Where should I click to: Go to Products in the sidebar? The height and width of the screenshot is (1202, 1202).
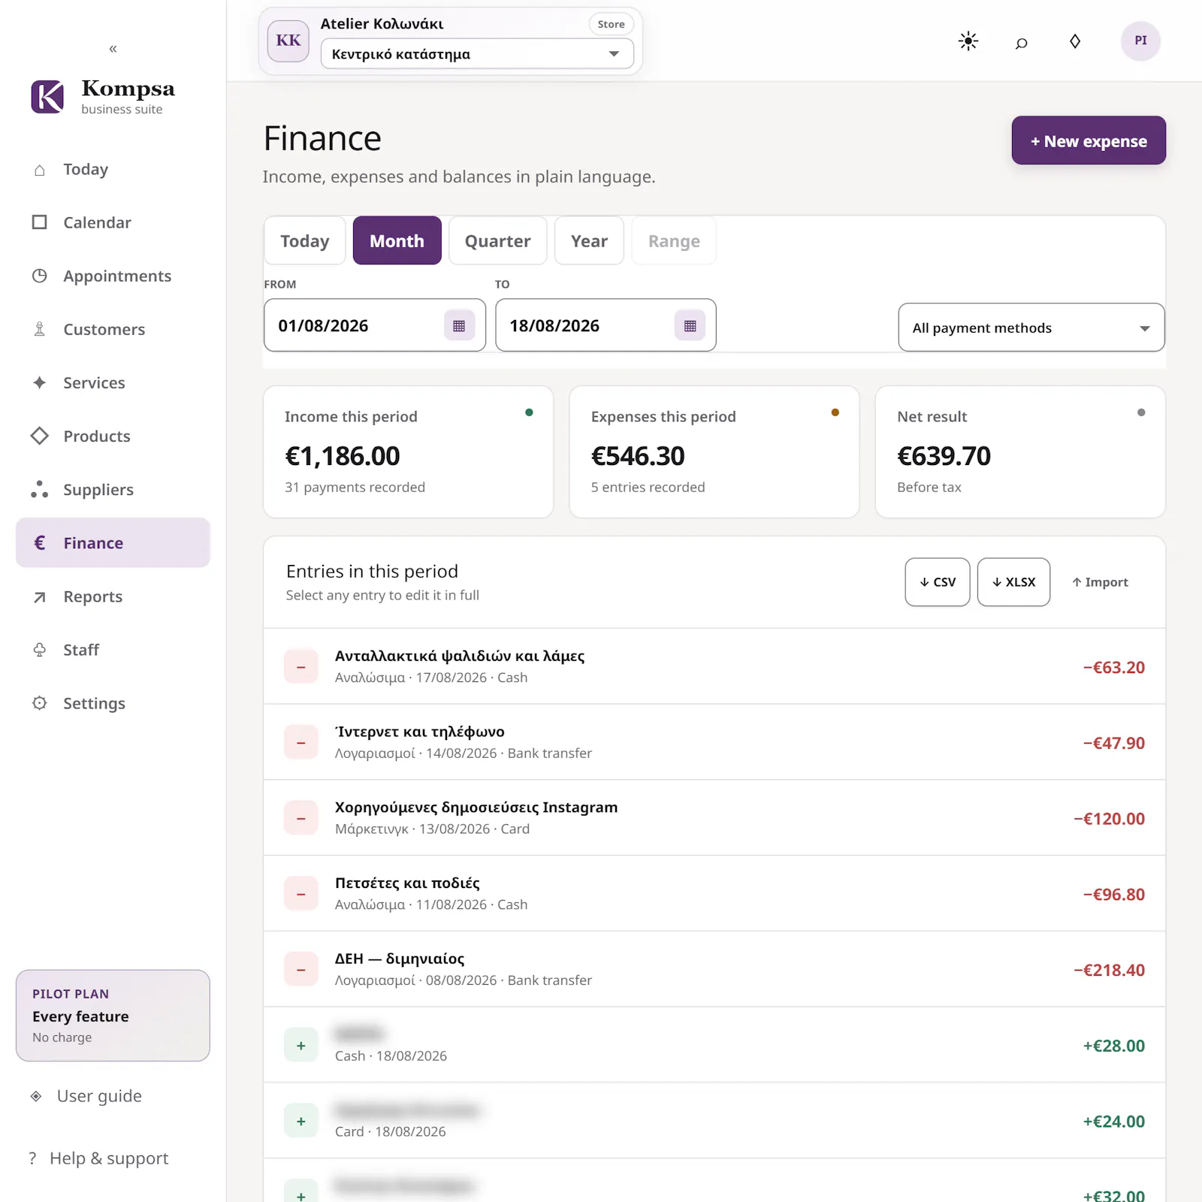[113, 436]
